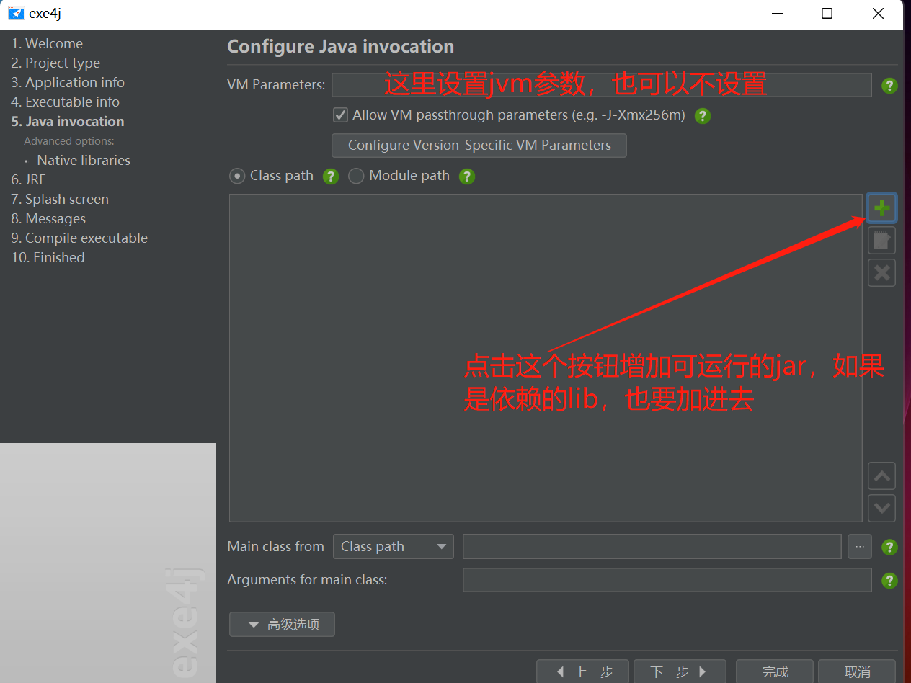
Task: Maximize the exe4j window
Action: [827, 13]
